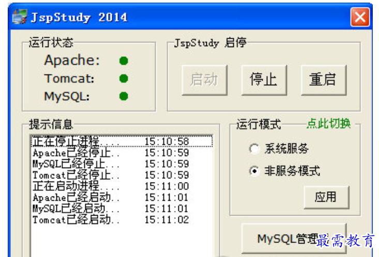Image resolution: width=379 pixels, height=257 pixels.
Task: Open the MySQL管理 button
Action: 294,238
